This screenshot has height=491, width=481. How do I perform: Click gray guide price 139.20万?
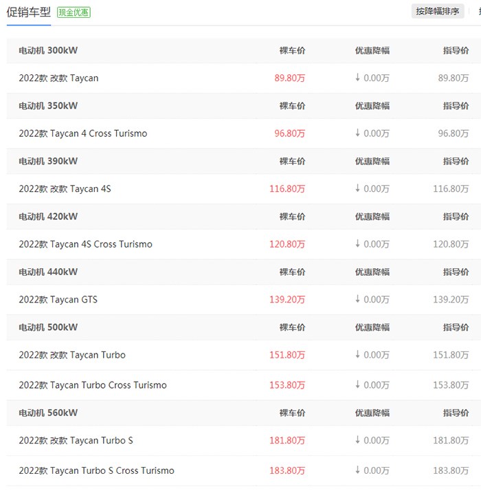tap(451, 300)
